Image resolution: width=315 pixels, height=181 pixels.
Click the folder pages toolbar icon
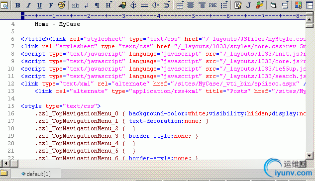[273, 5]
